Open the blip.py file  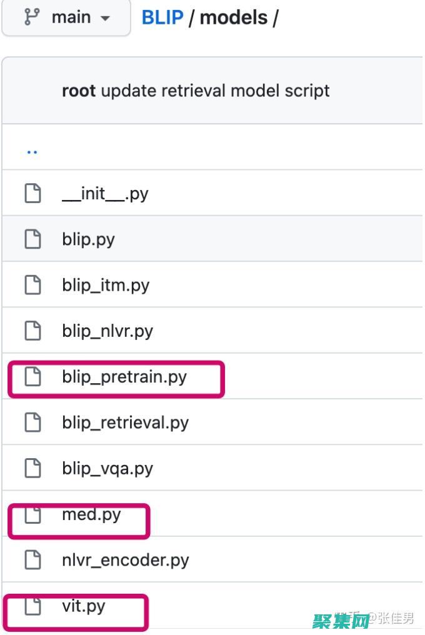[88, 239]
